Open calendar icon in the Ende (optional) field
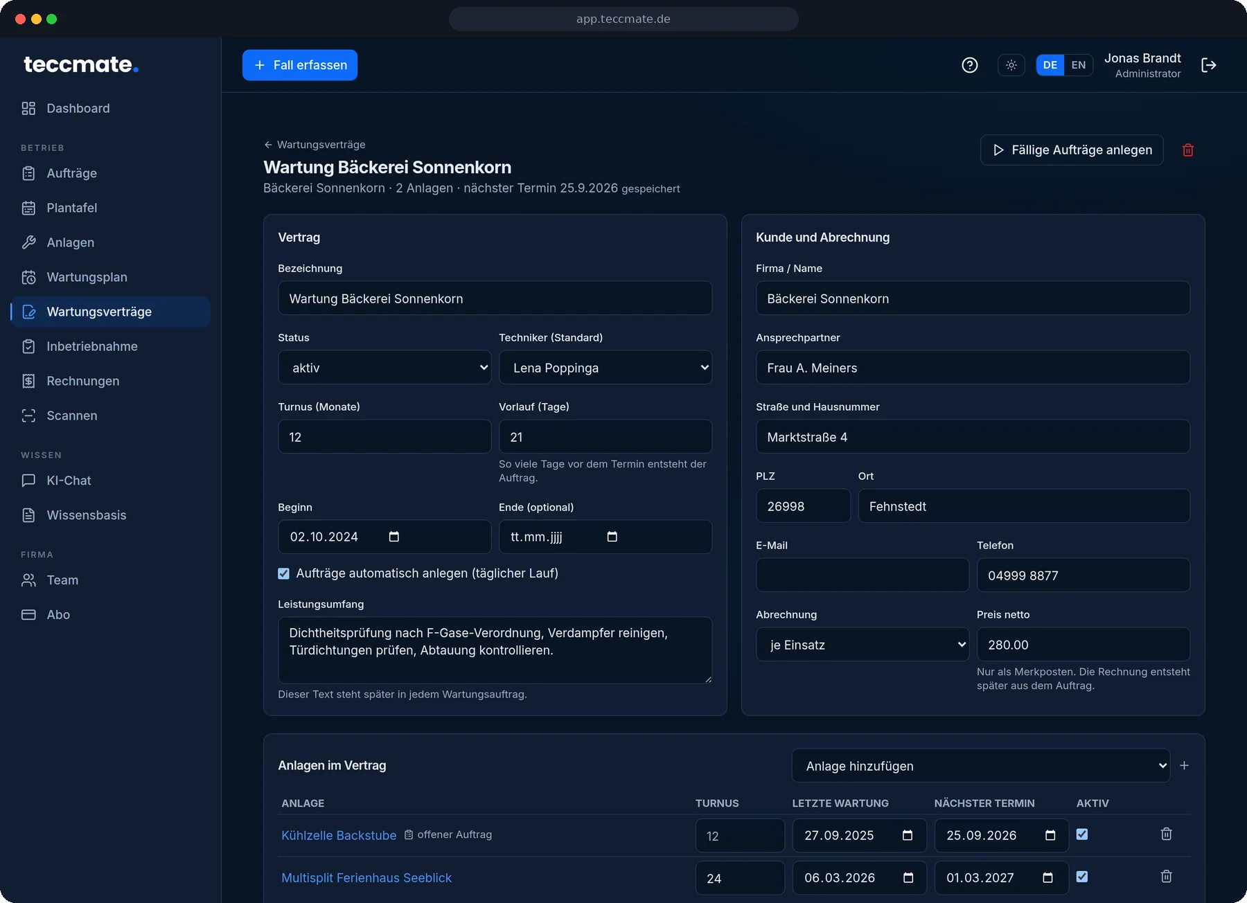 pyautogui.click(x=612, y=537)
